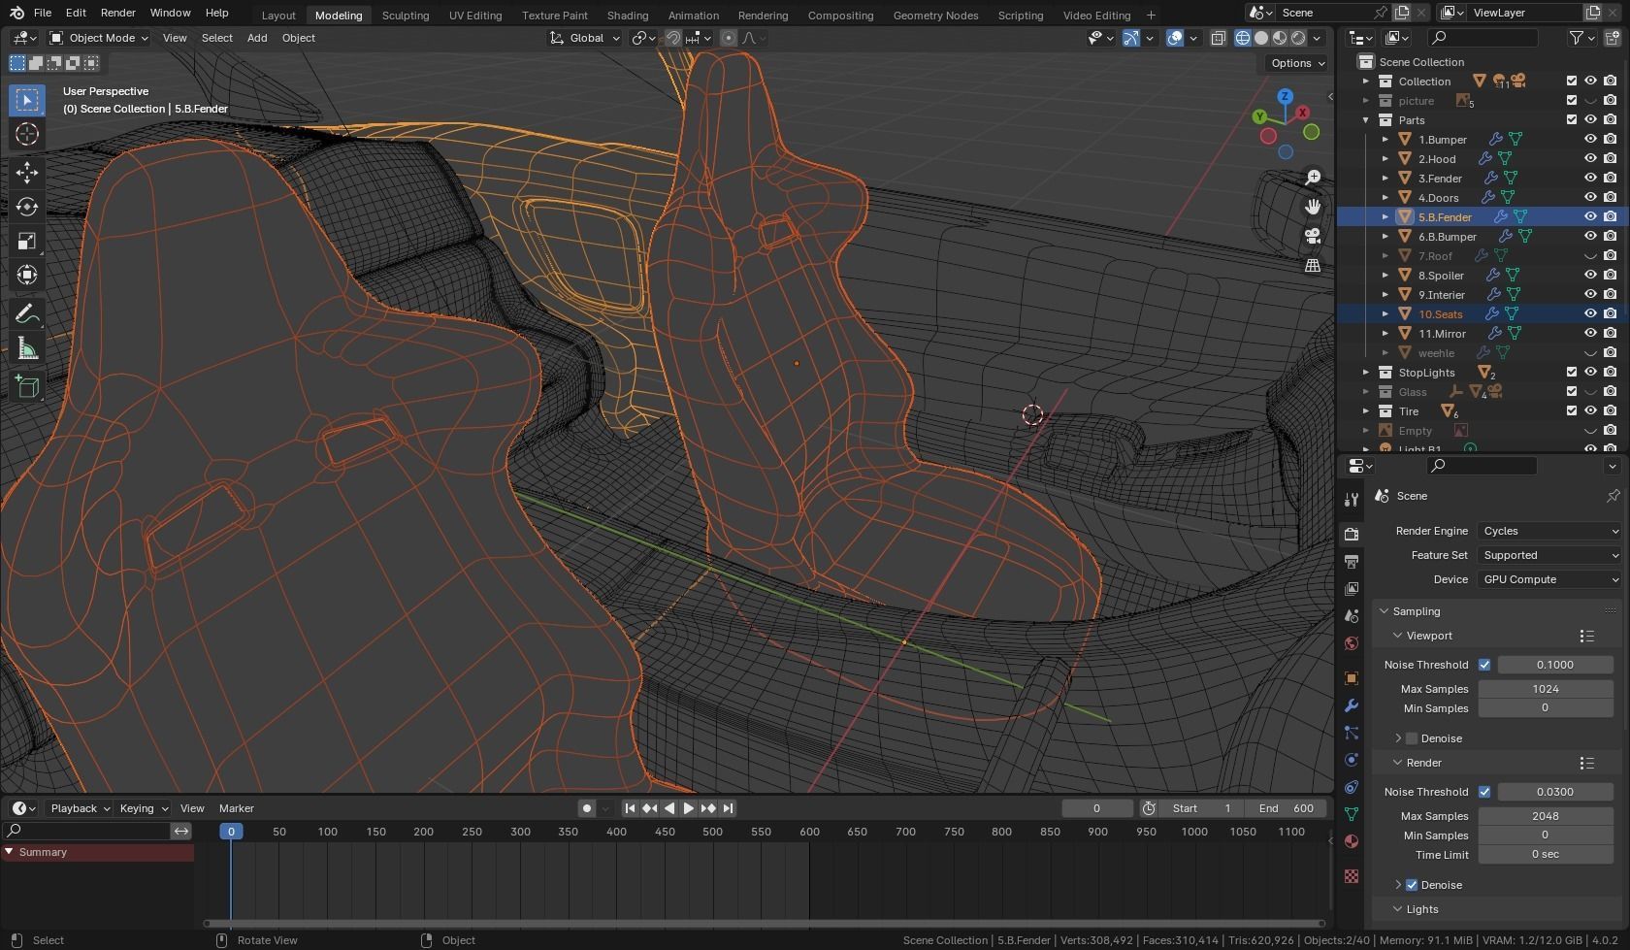Image resolution: width=1630 pixels, height=950 pixels.
Task: Click the Options button in the viewport
Action: pos(1297,63)
